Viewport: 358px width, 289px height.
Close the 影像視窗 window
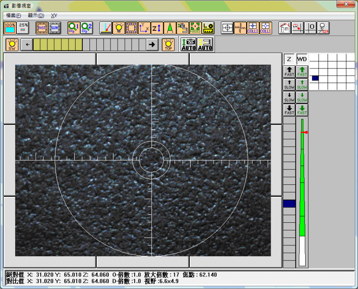click(x=346, y=4)
